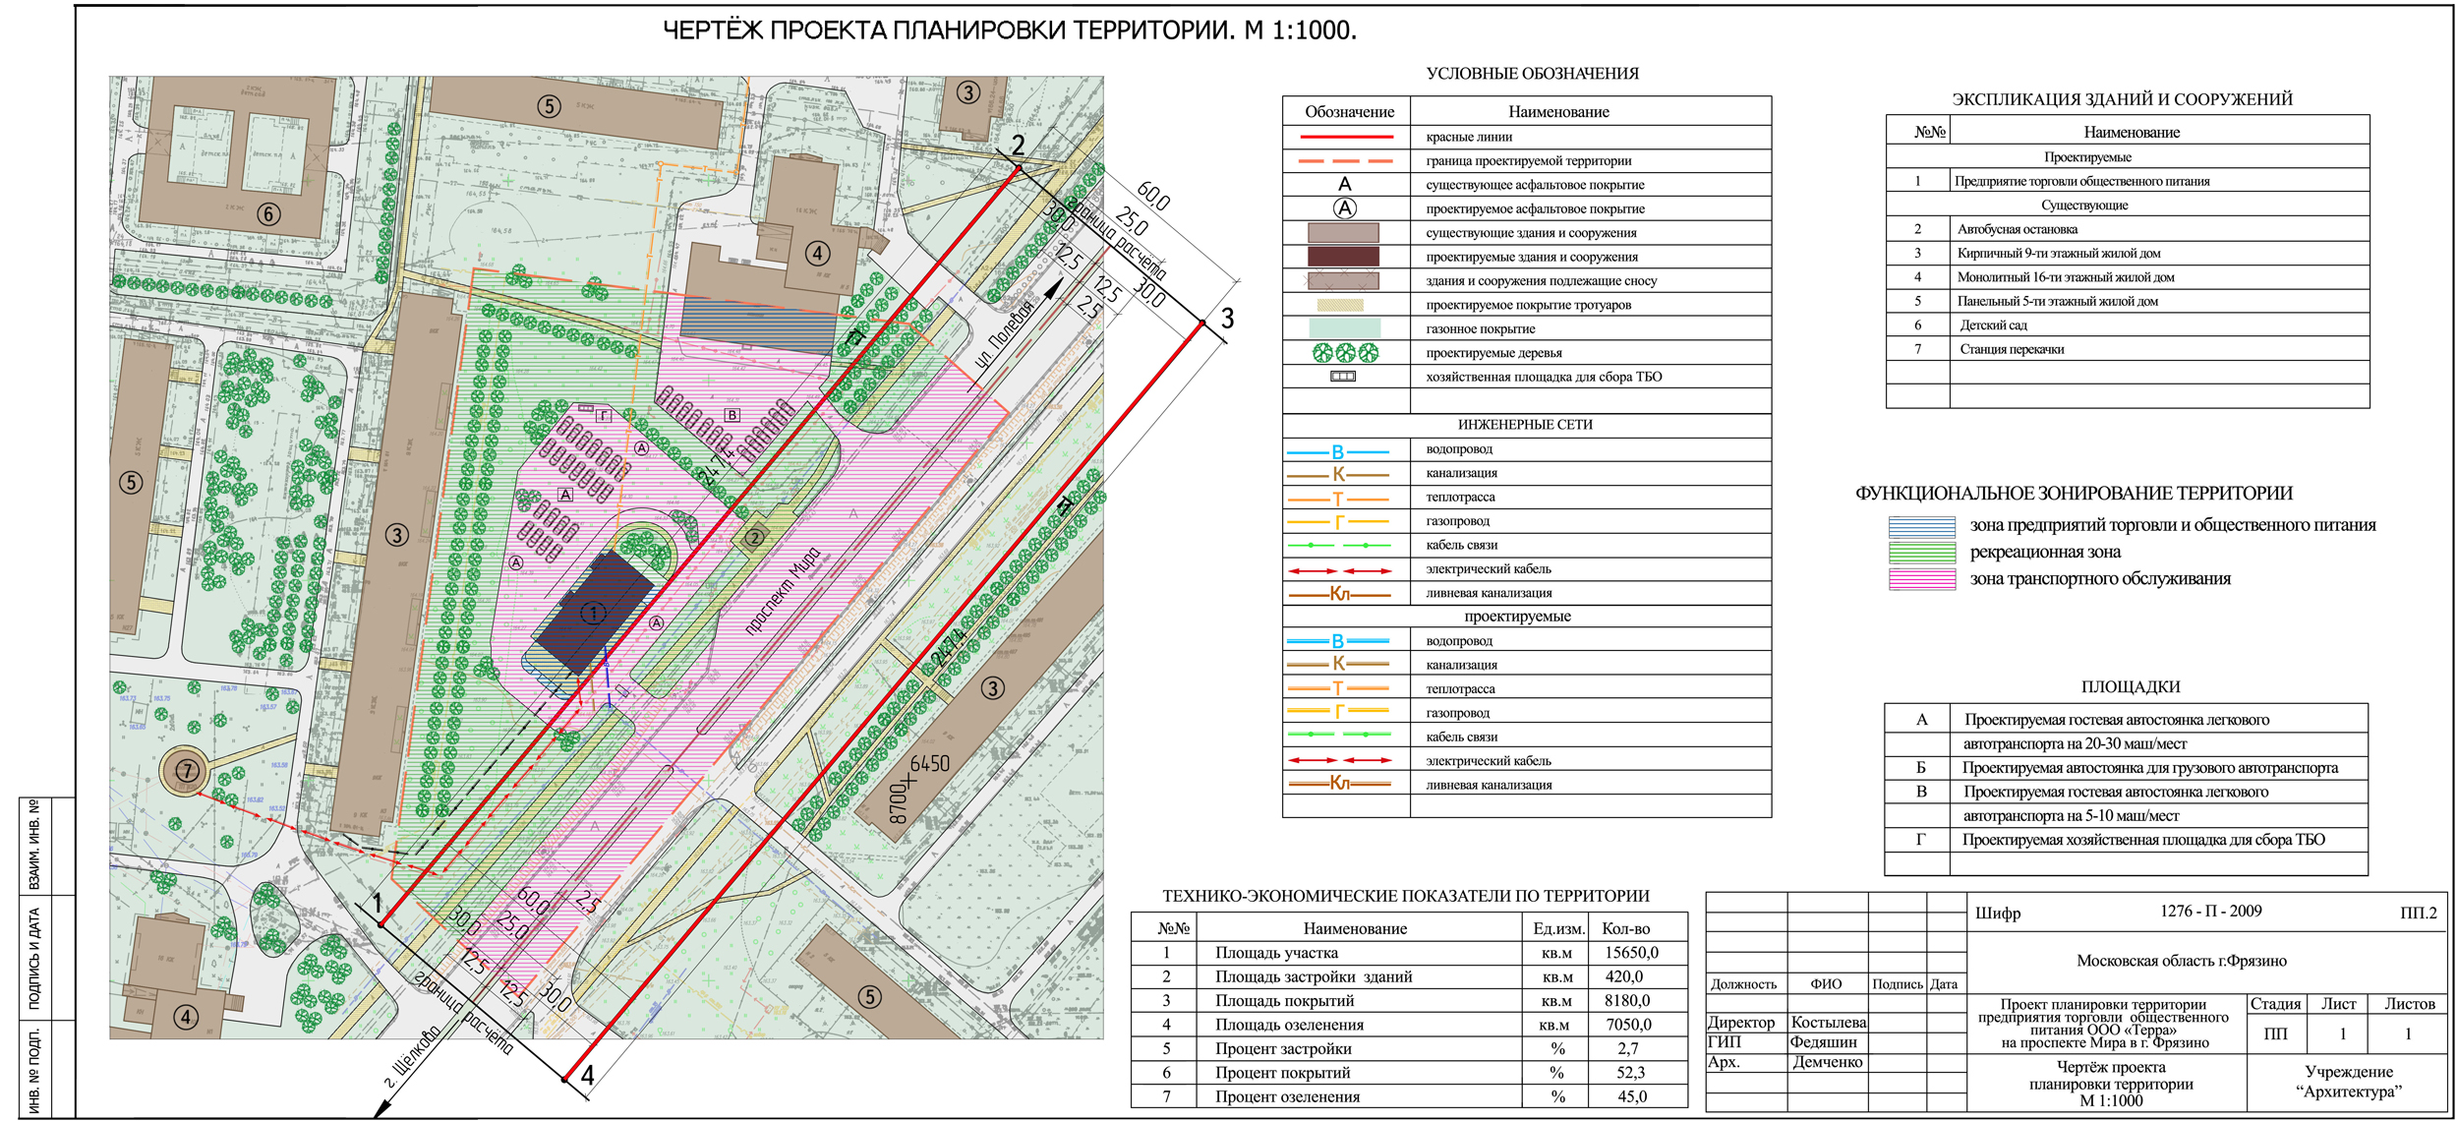Image resolution: width=2458 pixels, height=1121 pixels.
Task: Click boundary corner point labeled 3
Action: click(x=1202, y=323)
